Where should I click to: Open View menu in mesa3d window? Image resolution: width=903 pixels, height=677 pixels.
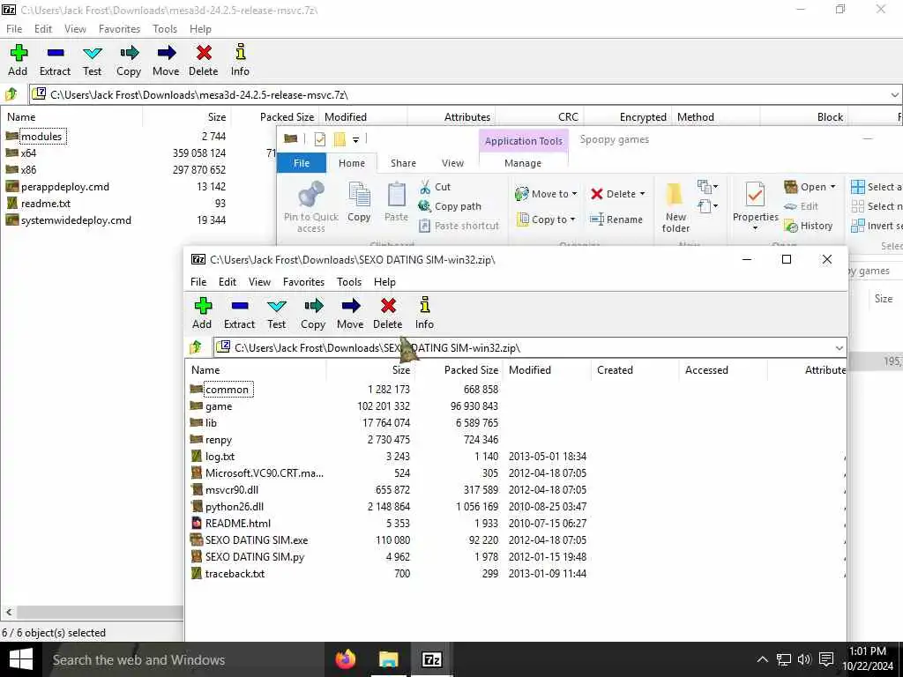pyautogui.click(x=75, y=29)
